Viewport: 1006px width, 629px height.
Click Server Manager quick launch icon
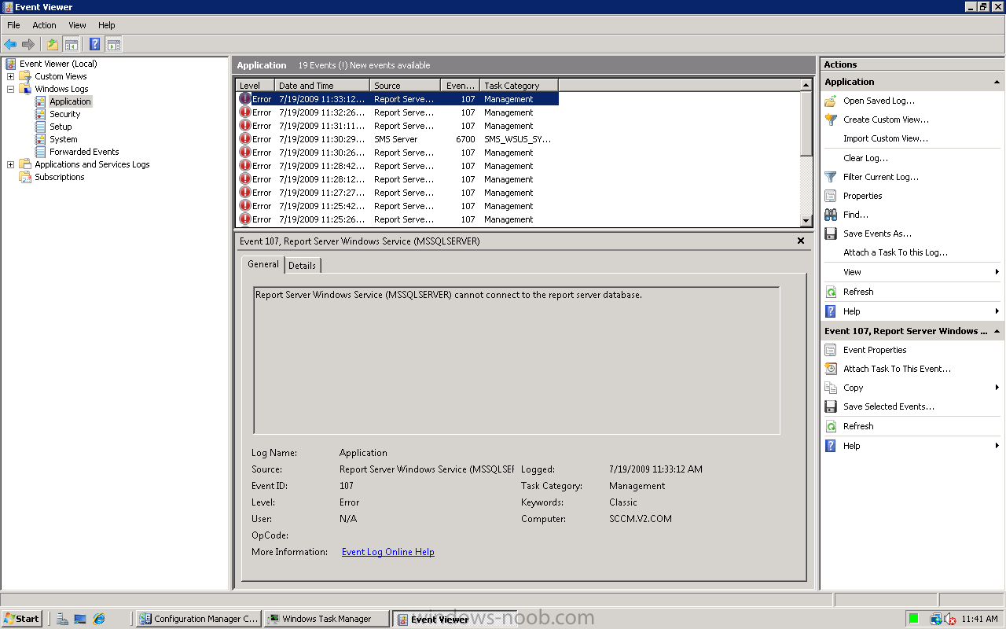pos(62,619)
